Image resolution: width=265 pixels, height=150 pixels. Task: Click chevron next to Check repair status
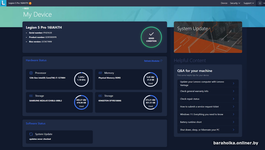click(234, 99)
